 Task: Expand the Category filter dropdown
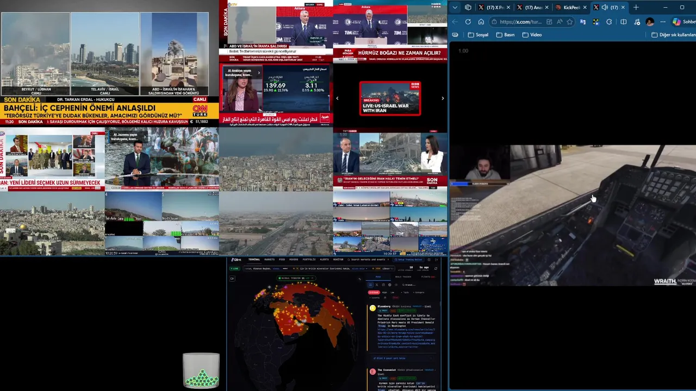(419, 292)
